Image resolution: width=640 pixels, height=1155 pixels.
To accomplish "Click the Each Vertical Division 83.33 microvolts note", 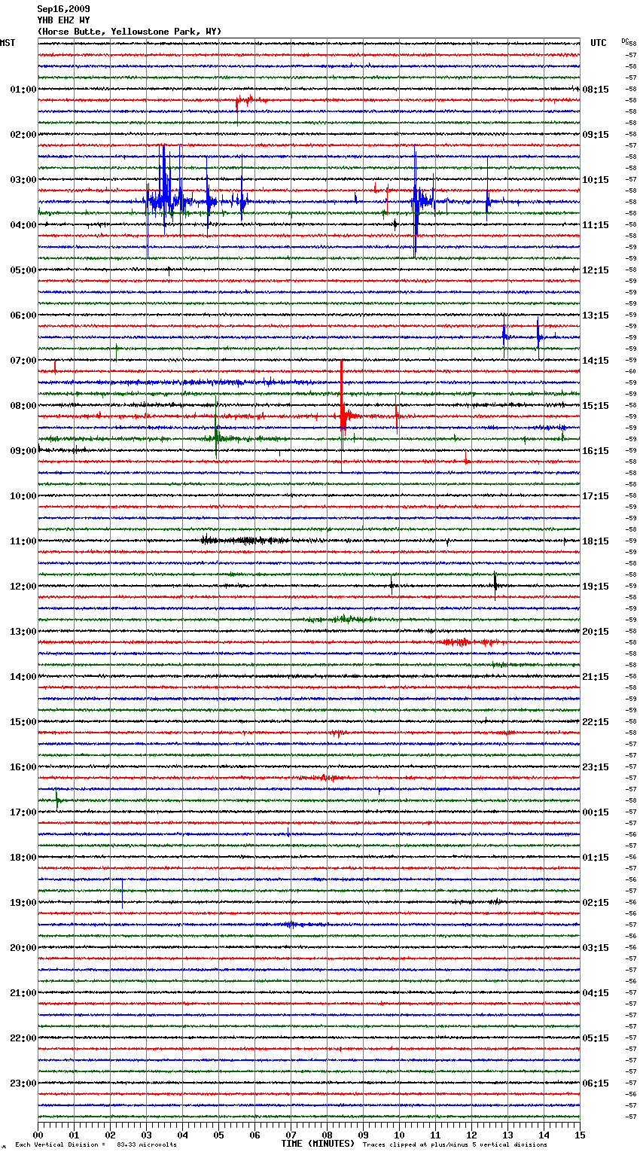I will 96,1145.
